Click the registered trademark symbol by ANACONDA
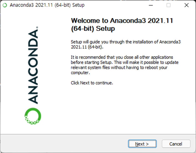 click(37, 28)
